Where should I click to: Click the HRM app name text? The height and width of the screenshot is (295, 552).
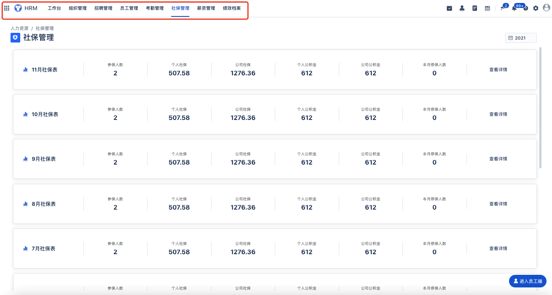pyautogui.click(x=31, y=8)
